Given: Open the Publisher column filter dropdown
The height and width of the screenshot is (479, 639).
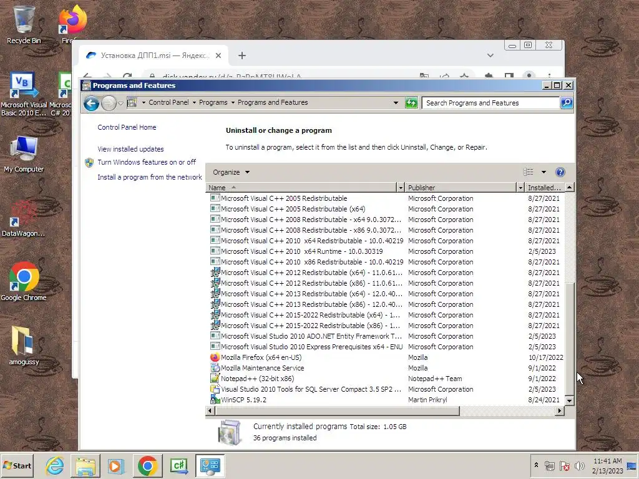Looking at the screenshot, I should (520, 187).
